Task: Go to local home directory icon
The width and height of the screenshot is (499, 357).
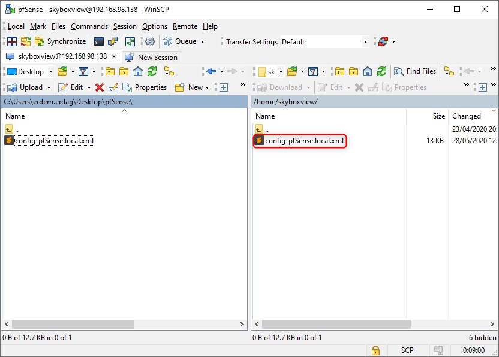Action: tap(138, 71)
